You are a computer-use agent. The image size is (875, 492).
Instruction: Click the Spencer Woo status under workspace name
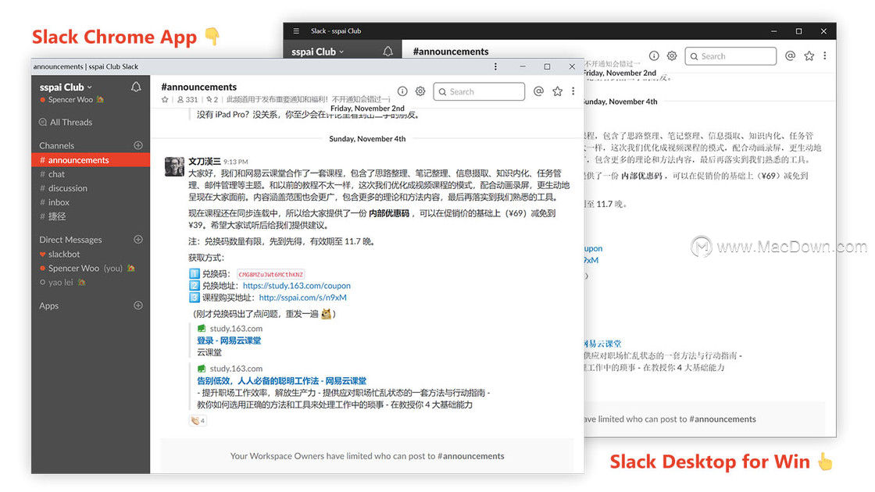point(71,100)
